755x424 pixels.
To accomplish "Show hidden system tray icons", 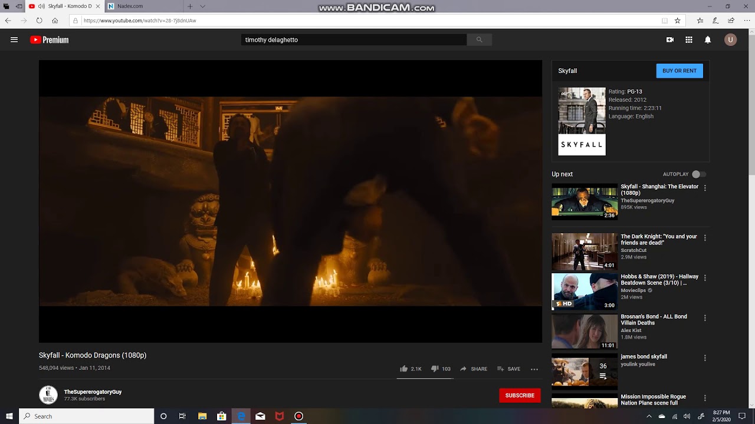I will tap(649, 416).
